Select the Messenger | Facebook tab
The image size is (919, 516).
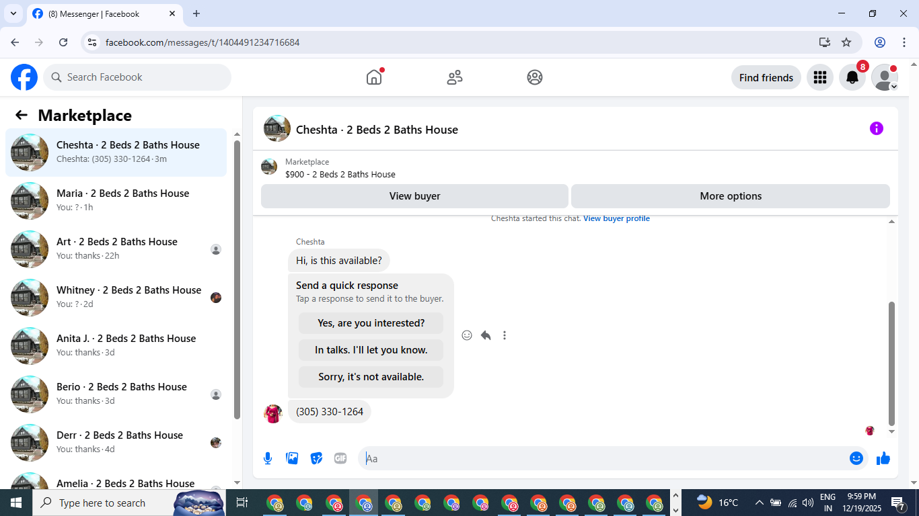pyautogui.click(x=94, y=13)
